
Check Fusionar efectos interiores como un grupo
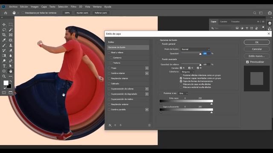click(x=181, y=75)
